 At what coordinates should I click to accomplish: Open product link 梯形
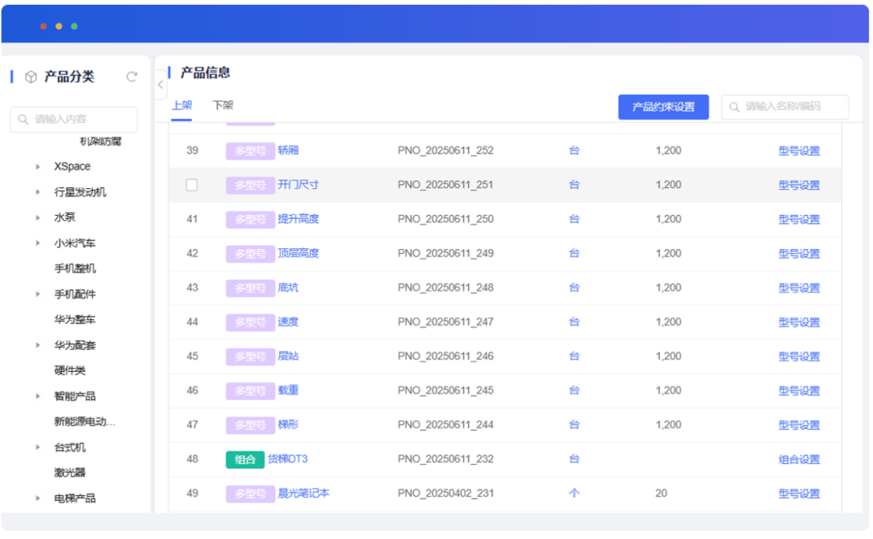tap(288, 425)
